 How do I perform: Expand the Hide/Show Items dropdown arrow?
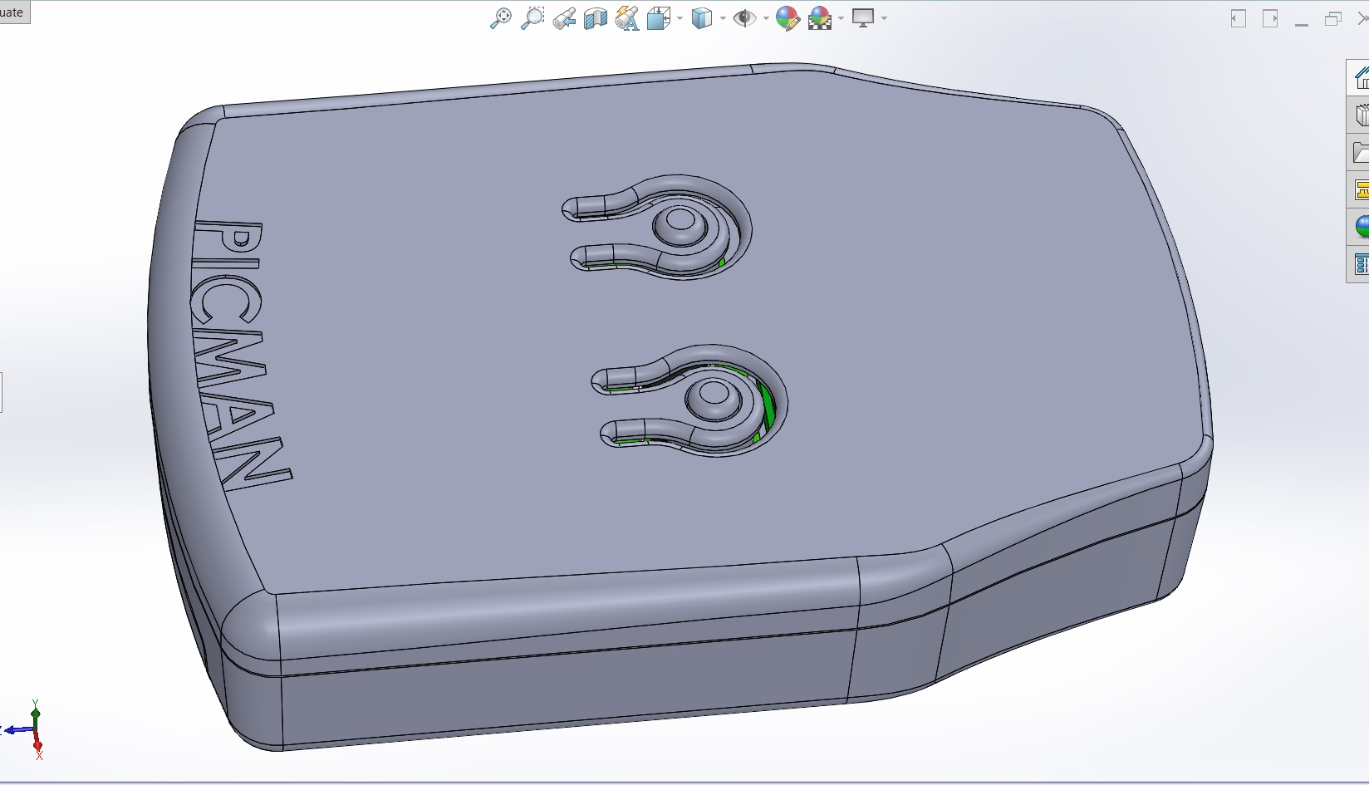766,18
